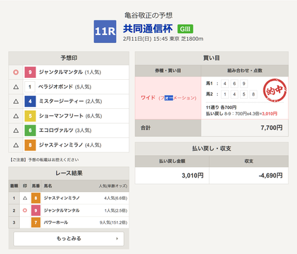
Task: Click the 1人気(2.5倍) odds value
Action: pos(115,210)
